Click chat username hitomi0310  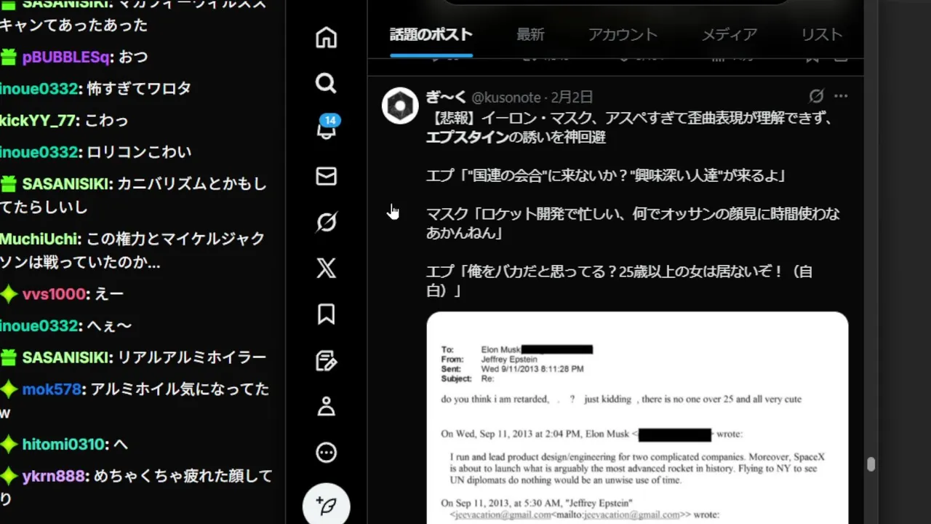pos(65,444)
